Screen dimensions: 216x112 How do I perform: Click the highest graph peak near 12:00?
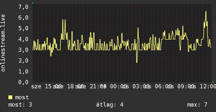click(x=206, y=11)
